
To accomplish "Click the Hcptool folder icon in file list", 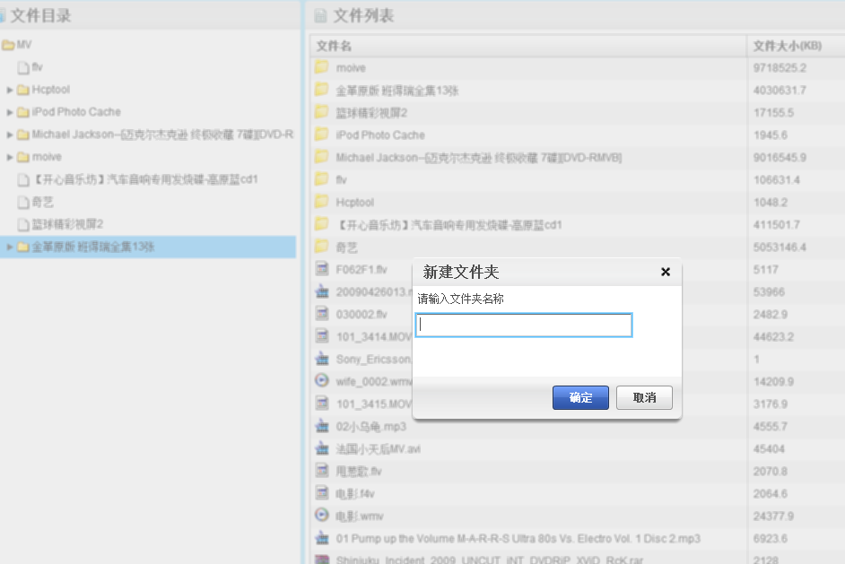I will click(322, 202).
